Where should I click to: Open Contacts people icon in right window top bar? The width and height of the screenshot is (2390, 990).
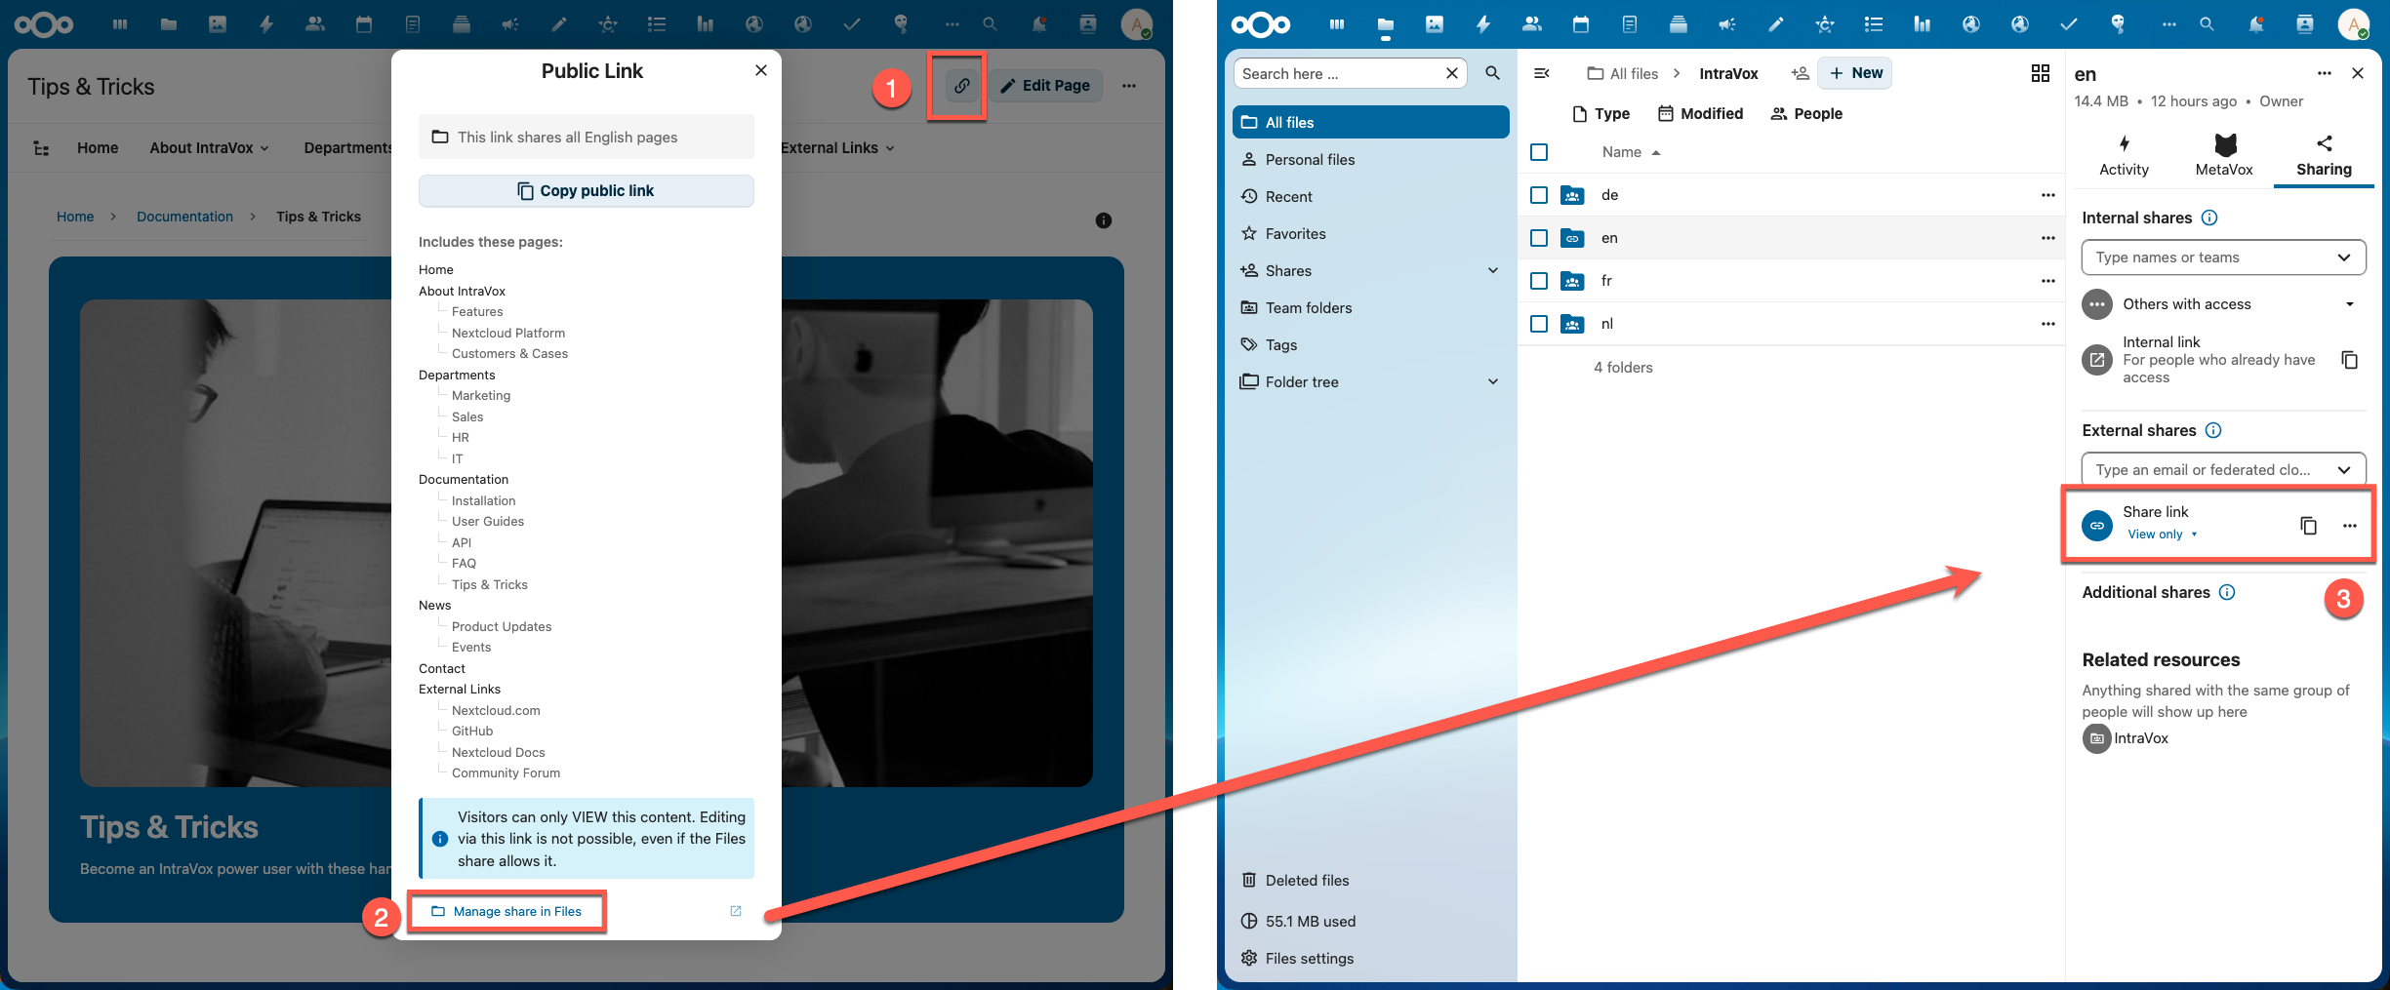[1532, 24]
